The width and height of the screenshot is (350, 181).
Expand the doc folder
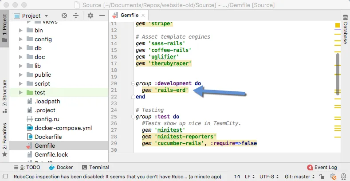tap(21, 57)
